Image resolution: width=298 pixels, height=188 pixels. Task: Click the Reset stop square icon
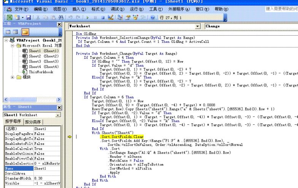point(101,17)
